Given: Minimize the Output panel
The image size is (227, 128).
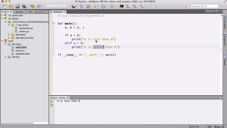Looking at the screenshot, I should 220,98.
